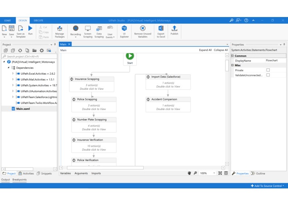Screen dimensions: 288x205
Task: Pin the Properties panel
Action: 284,44
